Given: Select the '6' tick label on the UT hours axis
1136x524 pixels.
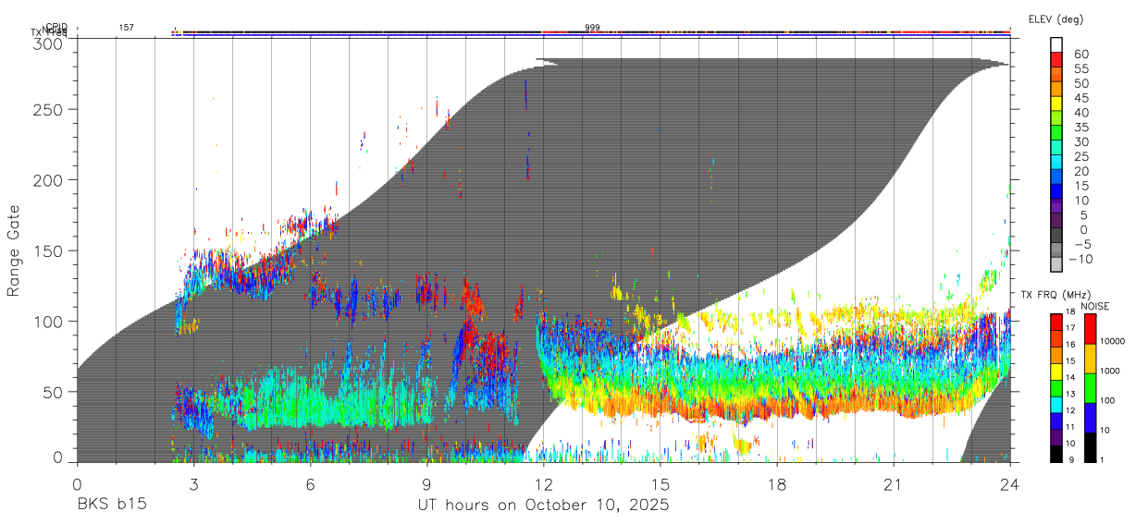Looking at the screenshot, I should coord(310,483).
